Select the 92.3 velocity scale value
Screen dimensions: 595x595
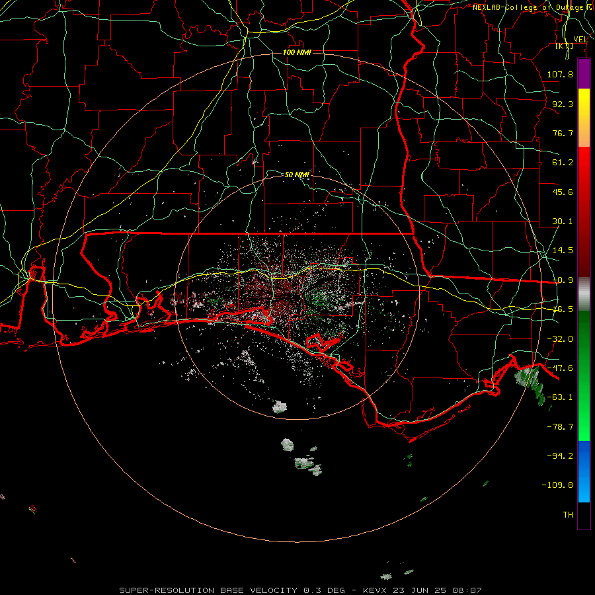563,104
